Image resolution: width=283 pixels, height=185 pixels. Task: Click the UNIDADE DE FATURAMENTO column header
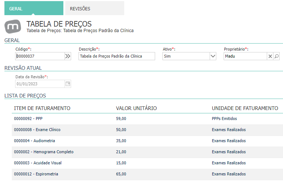245,108
